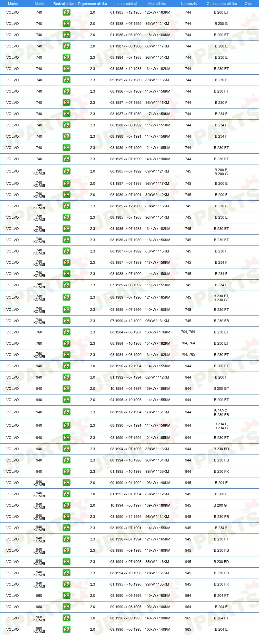Click fuel icon in B 230 G, B 230 FB row
This screenshot has width=259, height=635.
66,412
